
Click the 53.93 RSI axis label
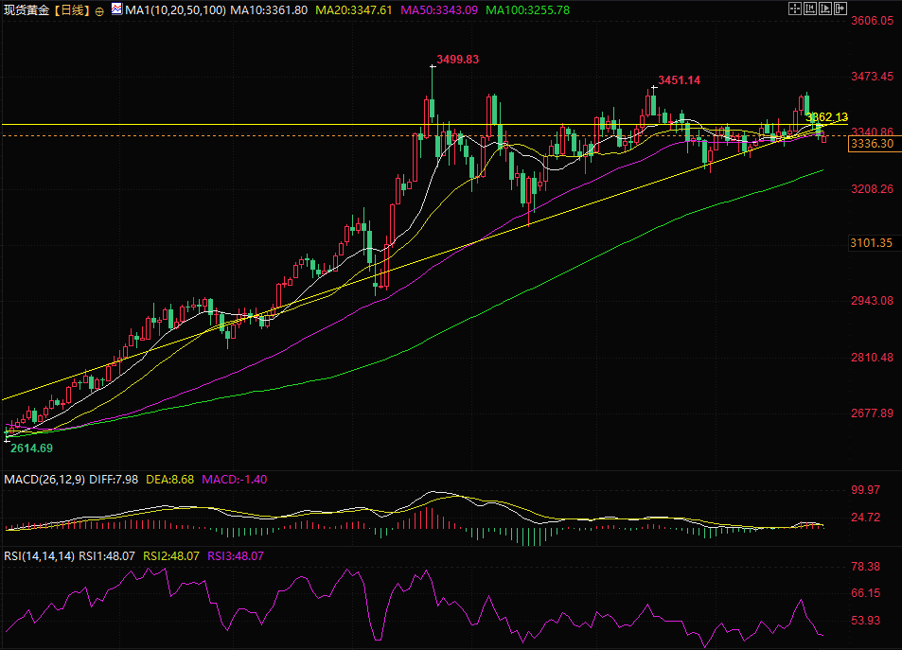(865, 621)
